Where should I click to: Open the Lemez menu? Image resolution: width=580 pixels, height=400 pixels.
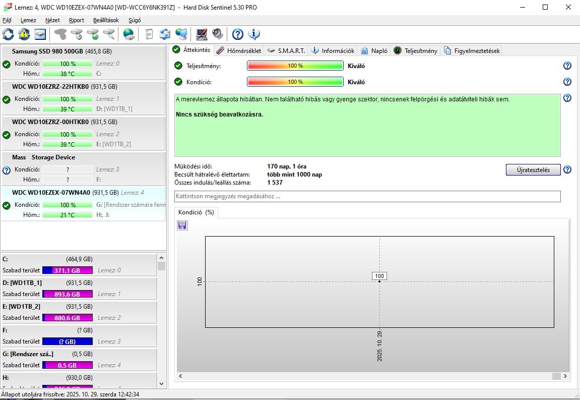28,20
